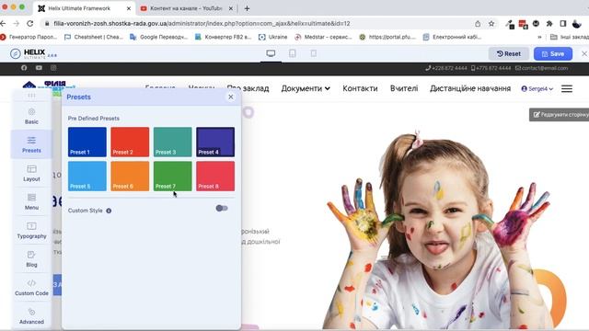Bookmark this page with the star

(491, 24)
